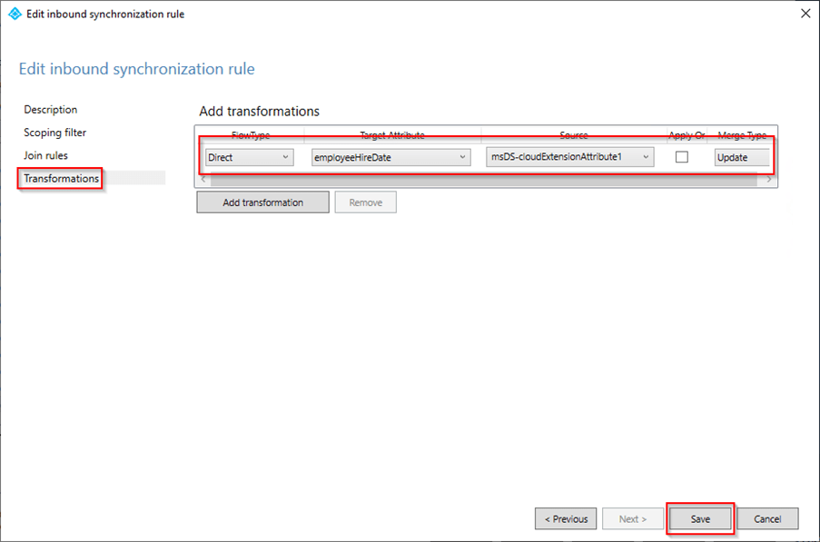
Task: Expand the msDS-cloudExtensionAttribute1 source dropdown
Action: 569,157
